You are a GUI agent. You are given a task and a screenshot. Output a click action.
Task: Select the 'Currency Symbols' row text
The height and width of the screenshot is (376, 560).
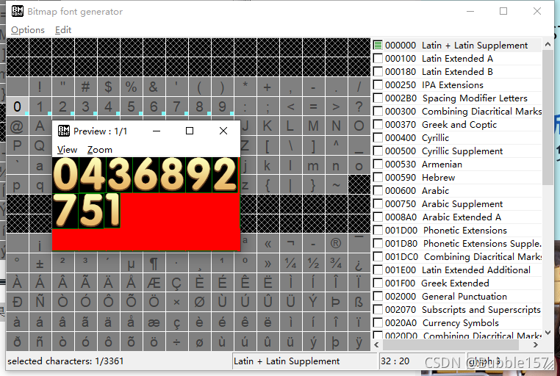[460, 323]
